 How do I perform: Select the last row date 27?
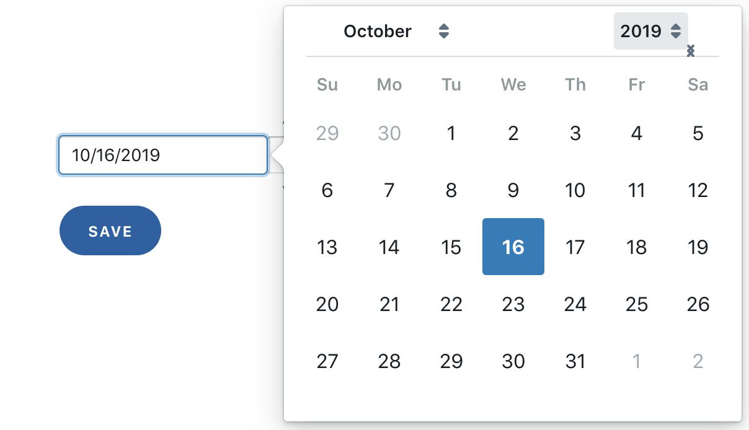327,361
